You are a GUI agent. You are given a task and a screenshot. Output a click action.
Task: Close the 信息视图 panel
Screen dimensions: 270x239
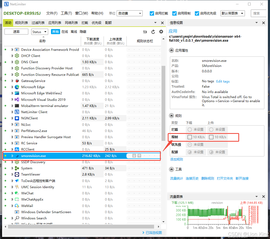pos(264,23)
